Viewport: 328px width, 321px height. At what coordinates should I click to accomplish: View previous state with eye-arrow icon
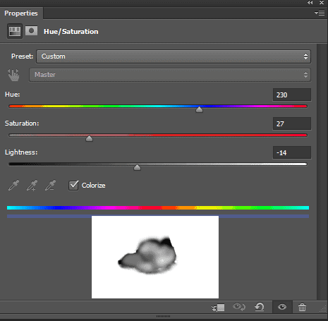(239, 307)
